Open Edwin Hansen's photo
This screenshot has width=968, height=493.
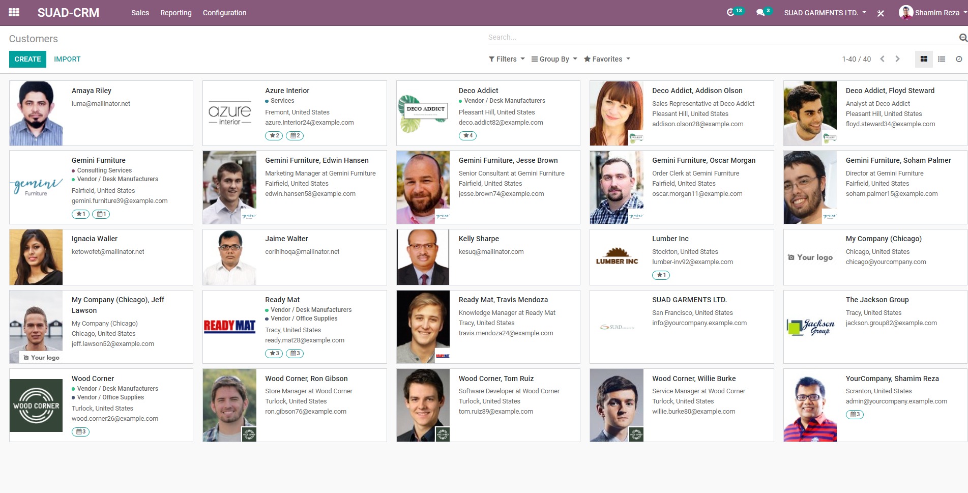tap(229, 187)
